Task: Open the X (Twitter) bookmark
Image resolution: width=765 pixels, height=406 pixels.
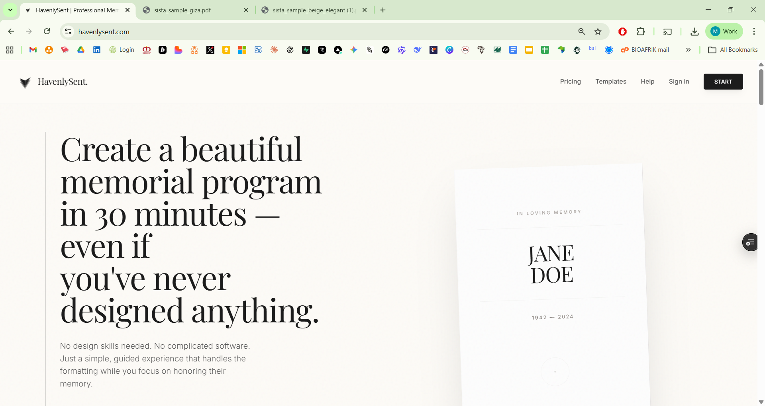Action: pos(210,50)
